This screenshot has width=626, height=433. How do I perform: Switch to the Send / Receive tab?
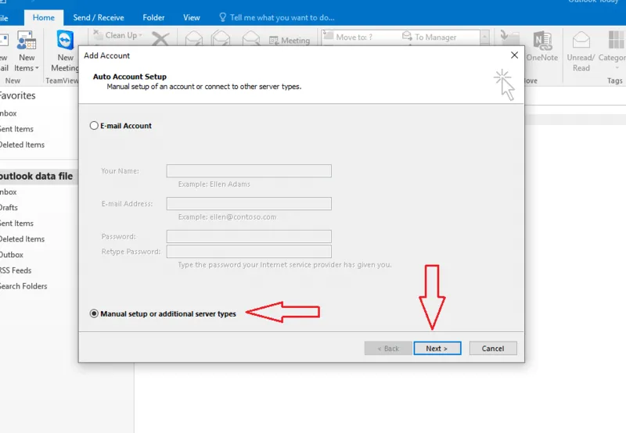[99, 17]
